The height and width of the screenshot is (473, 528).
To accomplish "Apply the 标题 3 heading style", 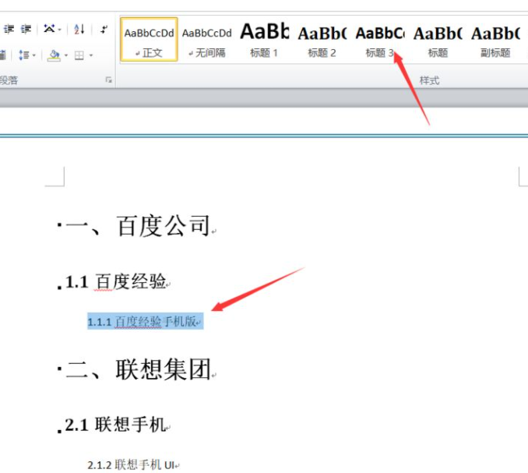I will tap(379, 40).
